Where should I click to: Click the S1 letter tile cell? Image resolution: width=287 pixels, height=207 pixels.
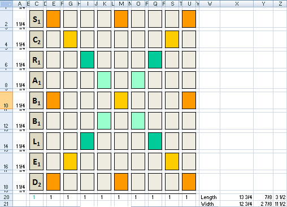[x=37, y=19]
